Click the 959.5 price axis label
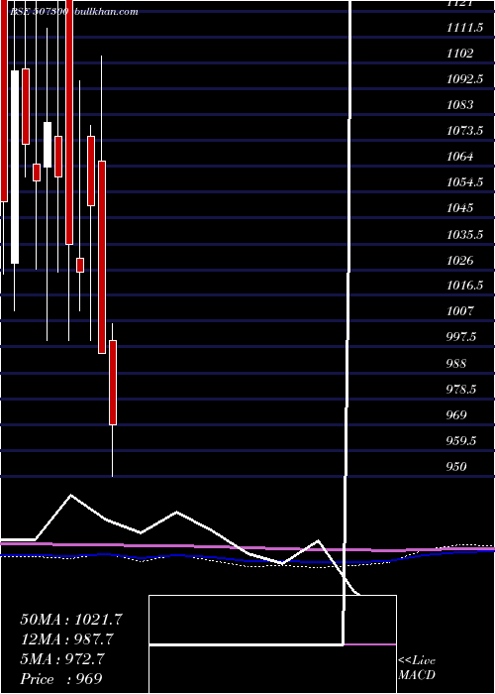 460,441
